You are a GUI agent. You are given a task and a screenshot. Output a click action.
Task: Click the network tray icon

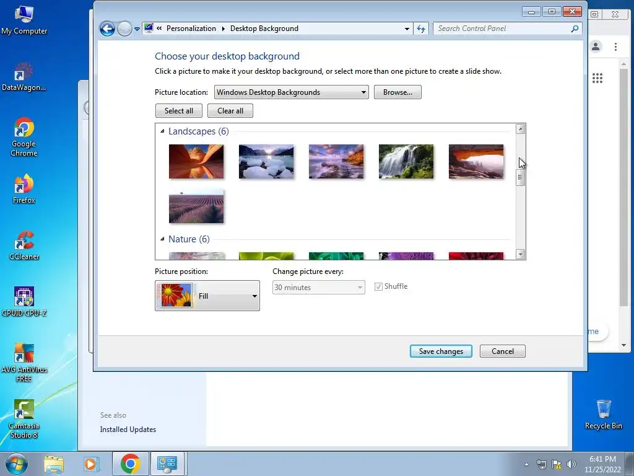pyautogui.click(x=541, y=464)
